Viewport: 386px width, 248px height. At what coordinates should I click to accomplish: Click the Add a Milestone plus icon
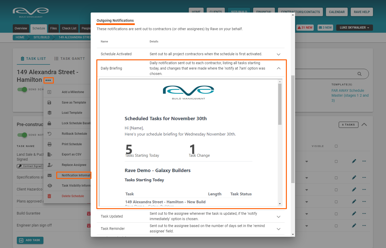[x=50, y=92]
